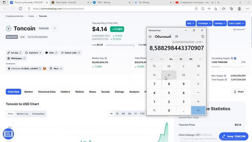252x142 pixels.
Task: Click calculator CE key
Action: click(x=169, y=66)
